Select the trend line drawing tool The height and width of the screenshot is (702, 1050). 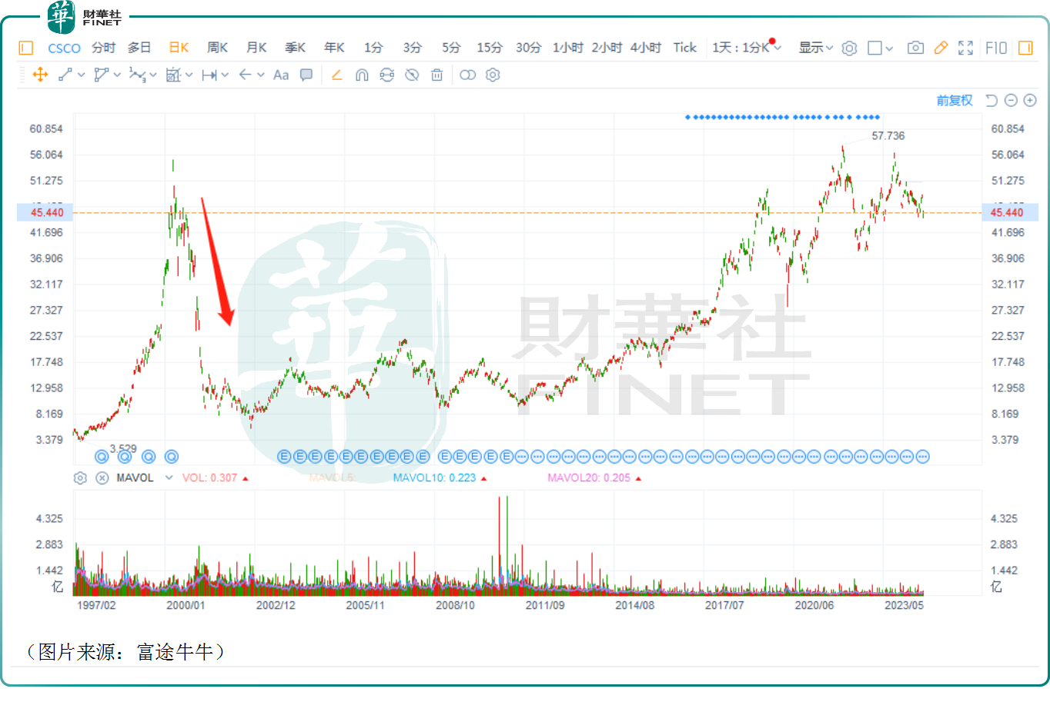click(x=65, y=75)
